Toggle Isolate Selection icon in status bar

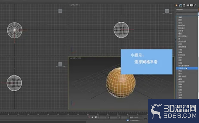coord(89,117)
